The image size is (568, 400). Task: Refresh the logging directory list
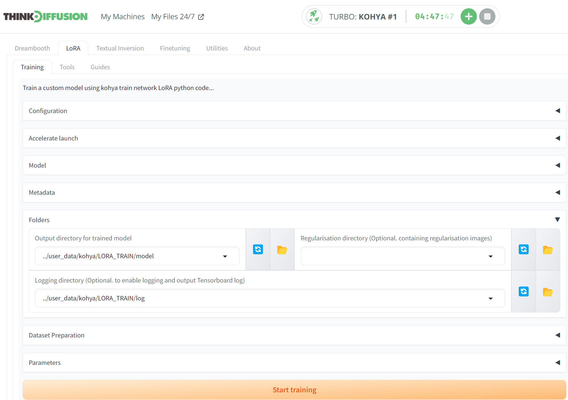click(x=524, y=291)
